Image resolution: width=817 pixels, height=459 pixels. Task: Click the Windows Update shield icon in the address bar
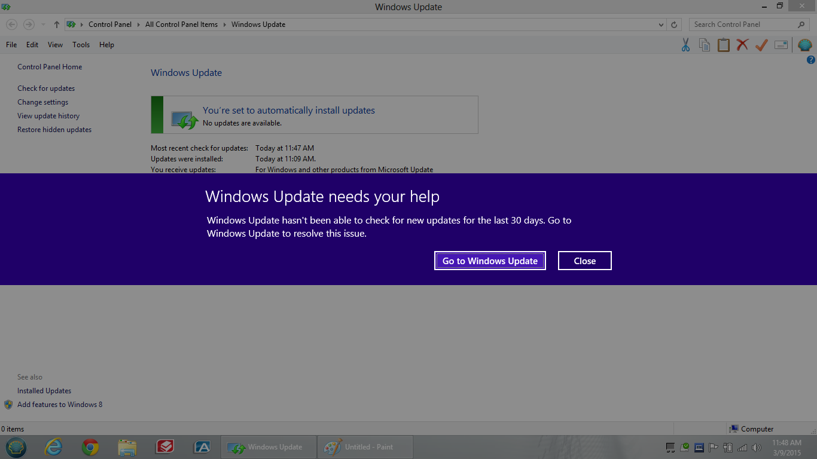(72, 24)
